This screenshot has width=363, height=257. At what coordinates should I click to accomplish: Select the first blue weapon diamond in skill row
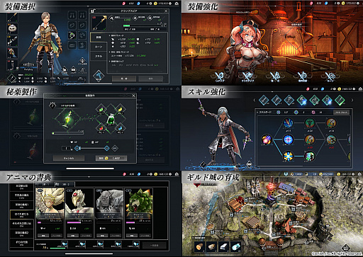click(264, 100)
